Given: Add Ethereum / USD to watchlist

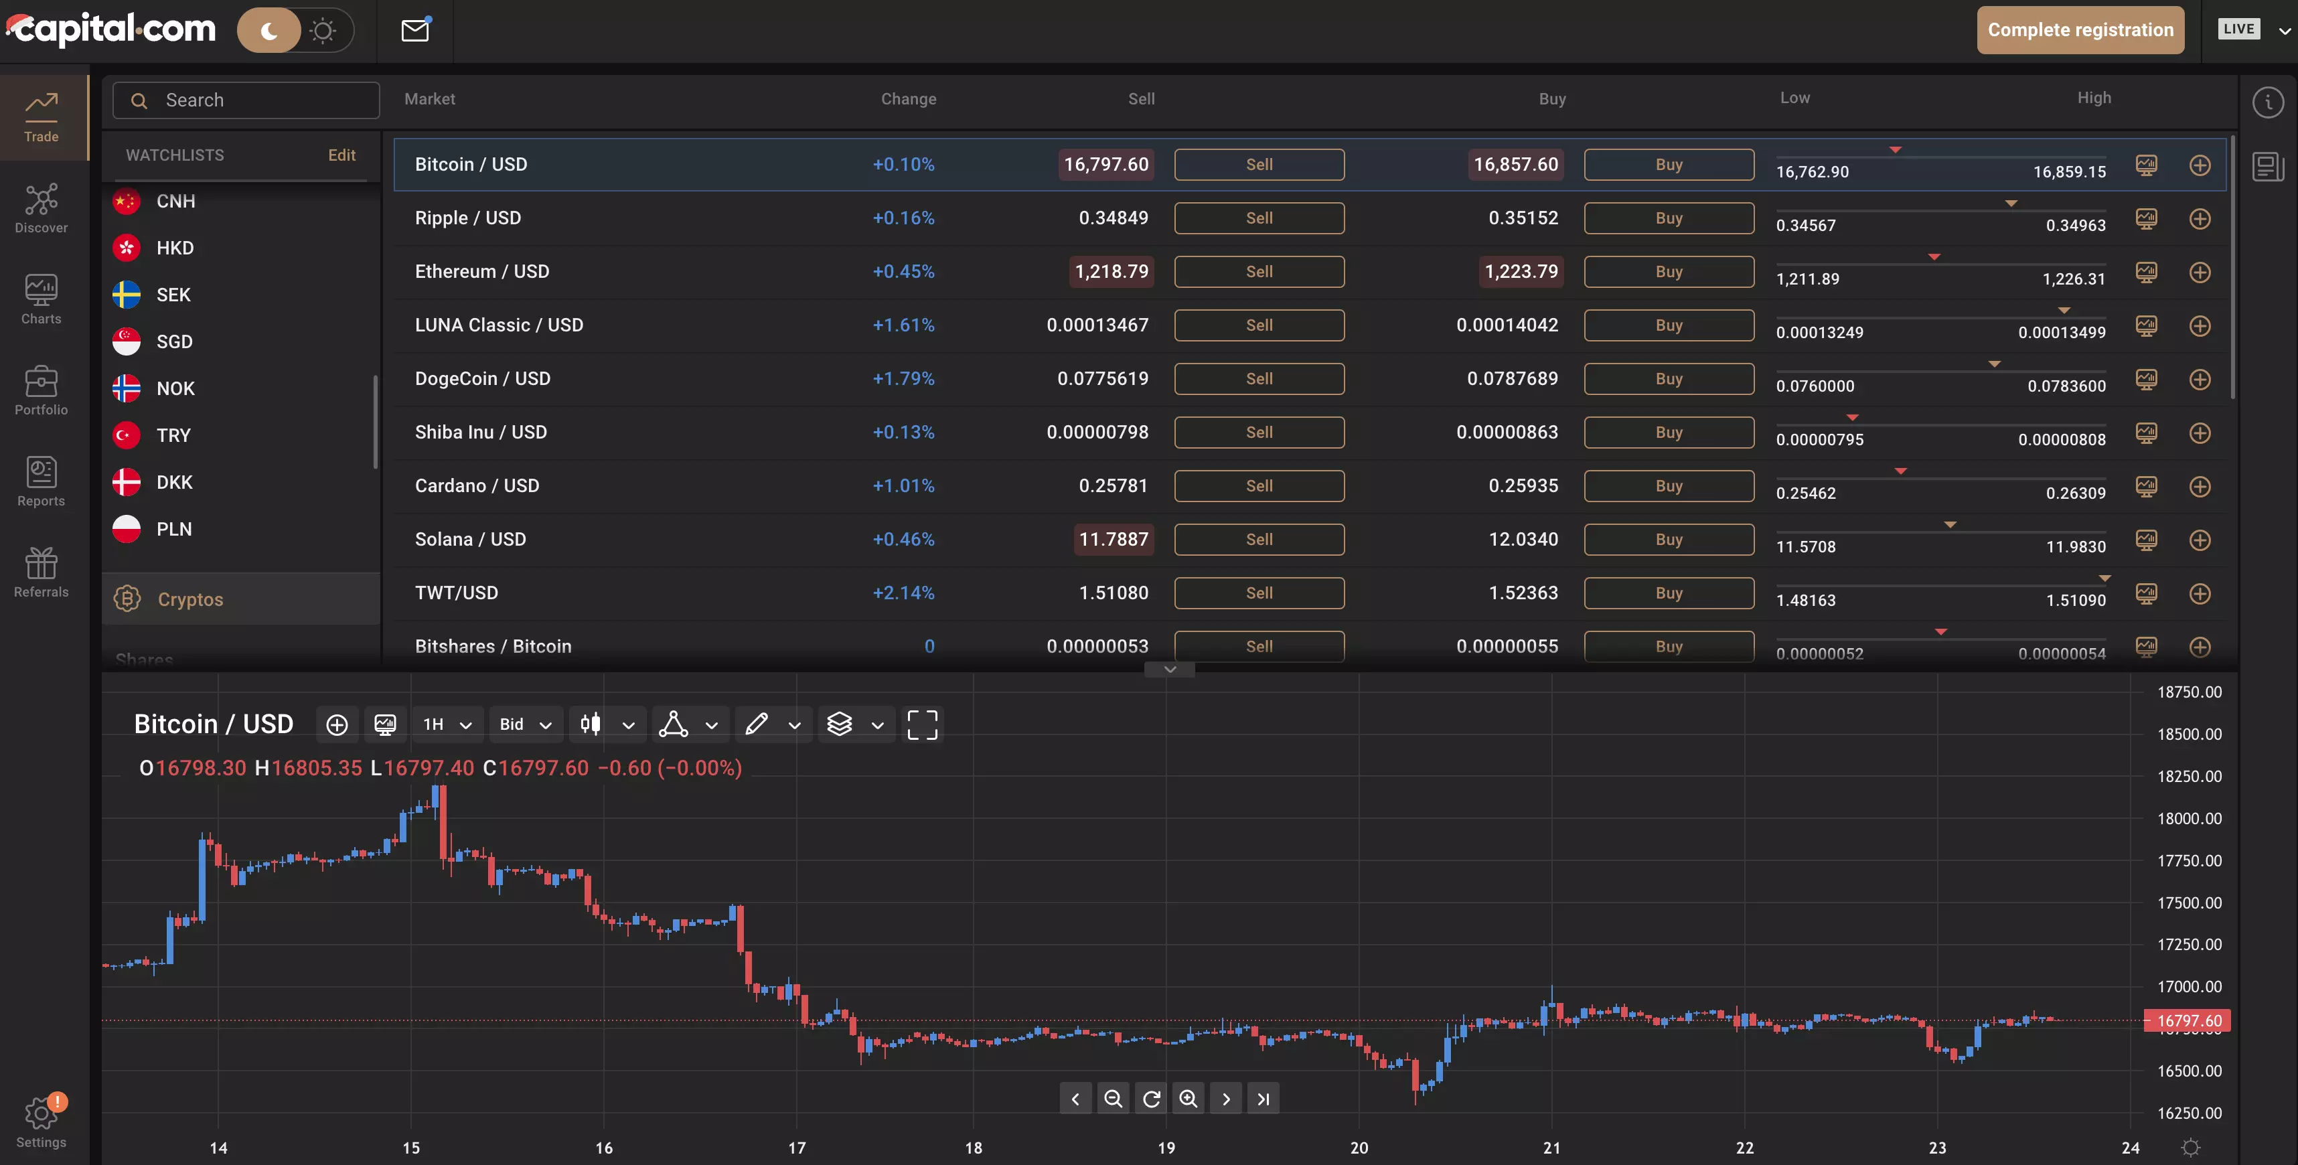Looking at the screenshot, I should [2200, 272].
